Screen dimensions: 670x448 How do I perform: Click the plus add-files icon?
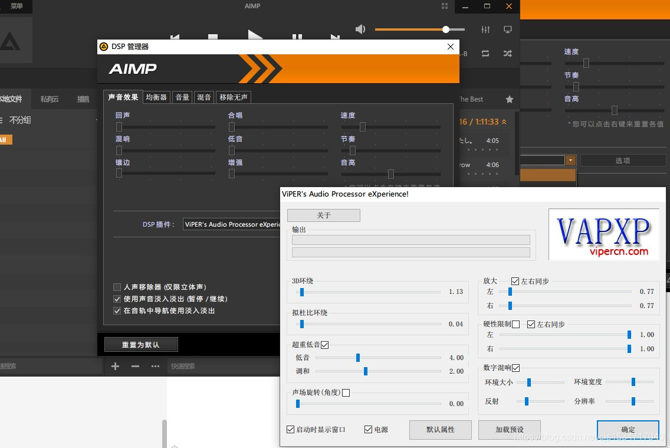tap(115, 366)
